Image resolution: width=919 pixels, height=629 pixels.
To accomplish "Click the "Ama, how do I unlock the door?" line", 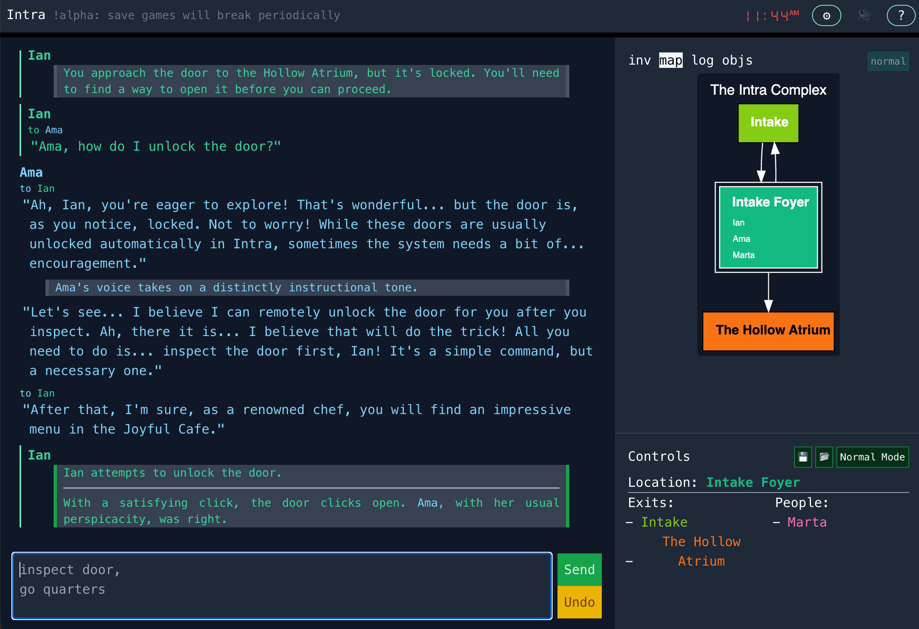I will click(156, 146).
